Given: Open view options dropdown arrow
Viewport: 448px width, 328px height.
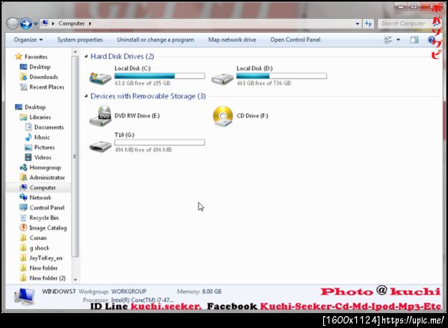Looking at the screenshot, I should (398, 40).
